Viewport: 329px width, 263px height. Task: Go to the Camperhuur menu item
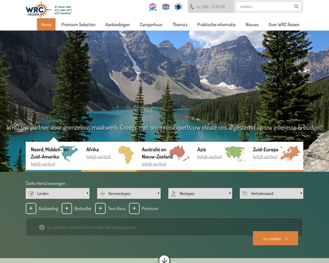[x=151, y=24]
